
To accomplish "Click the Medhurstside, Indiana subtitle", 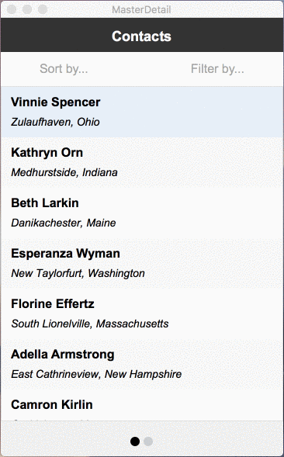I will tap(64, 172).
